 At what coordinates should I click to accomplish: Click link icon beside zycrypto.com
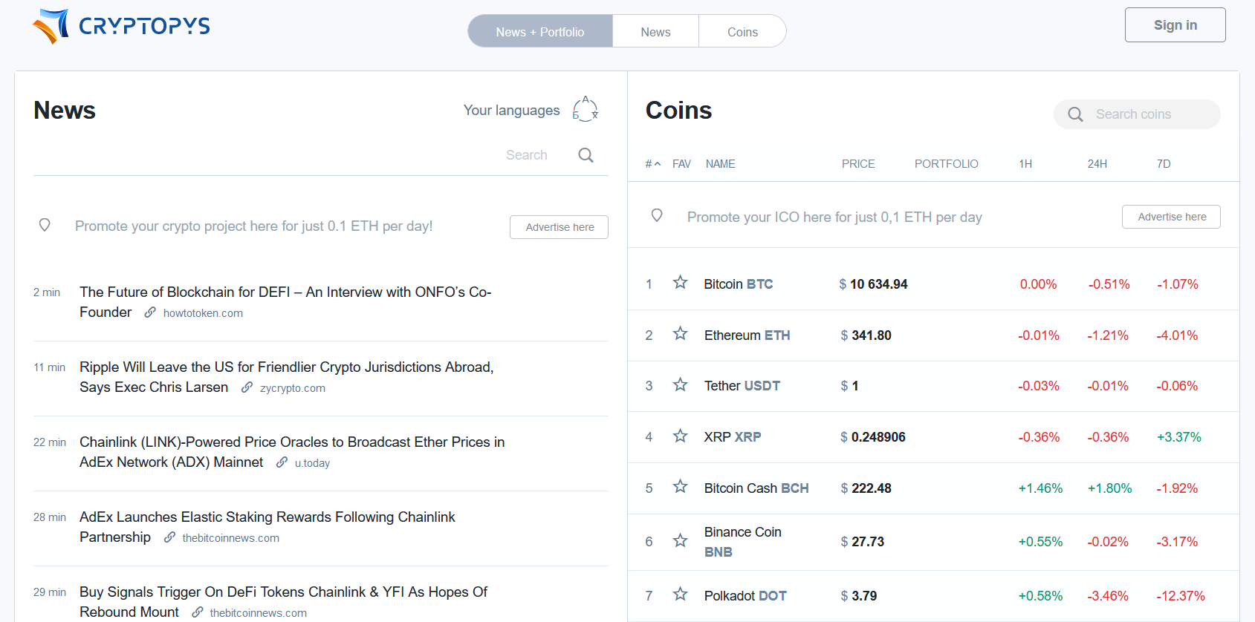[247, 387]
